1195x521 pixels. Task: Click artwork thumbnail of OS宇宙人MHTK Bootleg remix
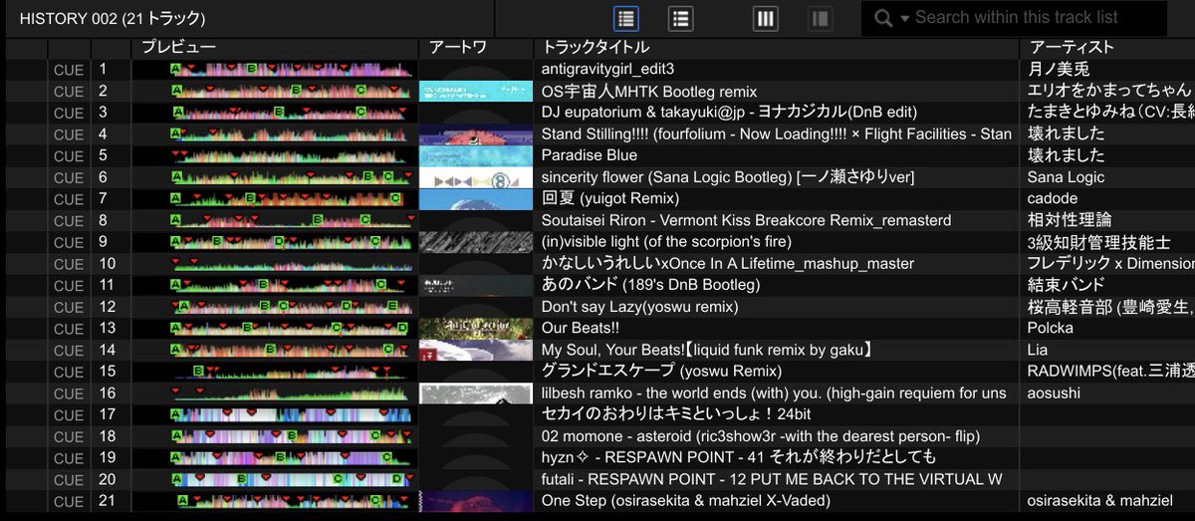(x=476, y=92)
